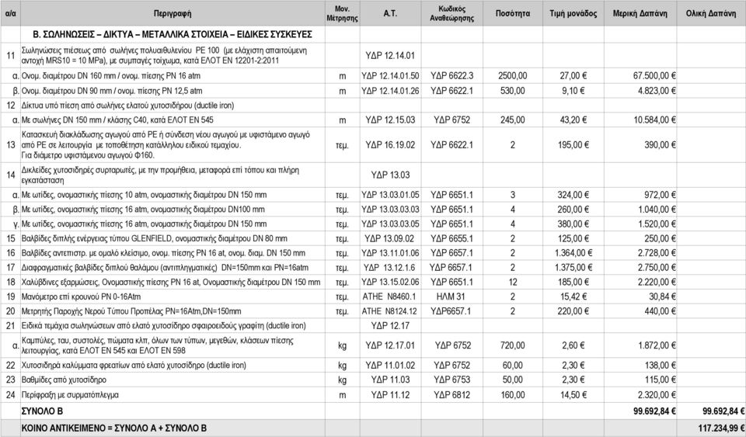
Task: Select section title 'Β. ΣΩΛΗΝΩΣΕΙΣ – ΔΙΚΤΥΑ'
Action: tap(173, 34)
